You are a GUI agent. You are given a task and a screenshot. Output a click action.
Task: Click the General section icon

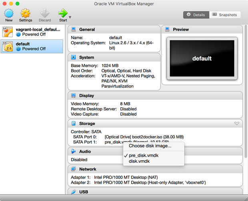point(73,30)
